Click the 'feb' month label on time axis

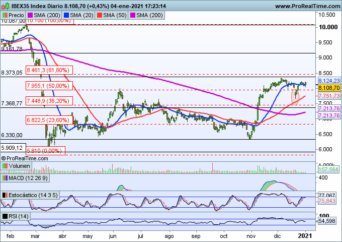pyautogui.click(x=10, y=236)
